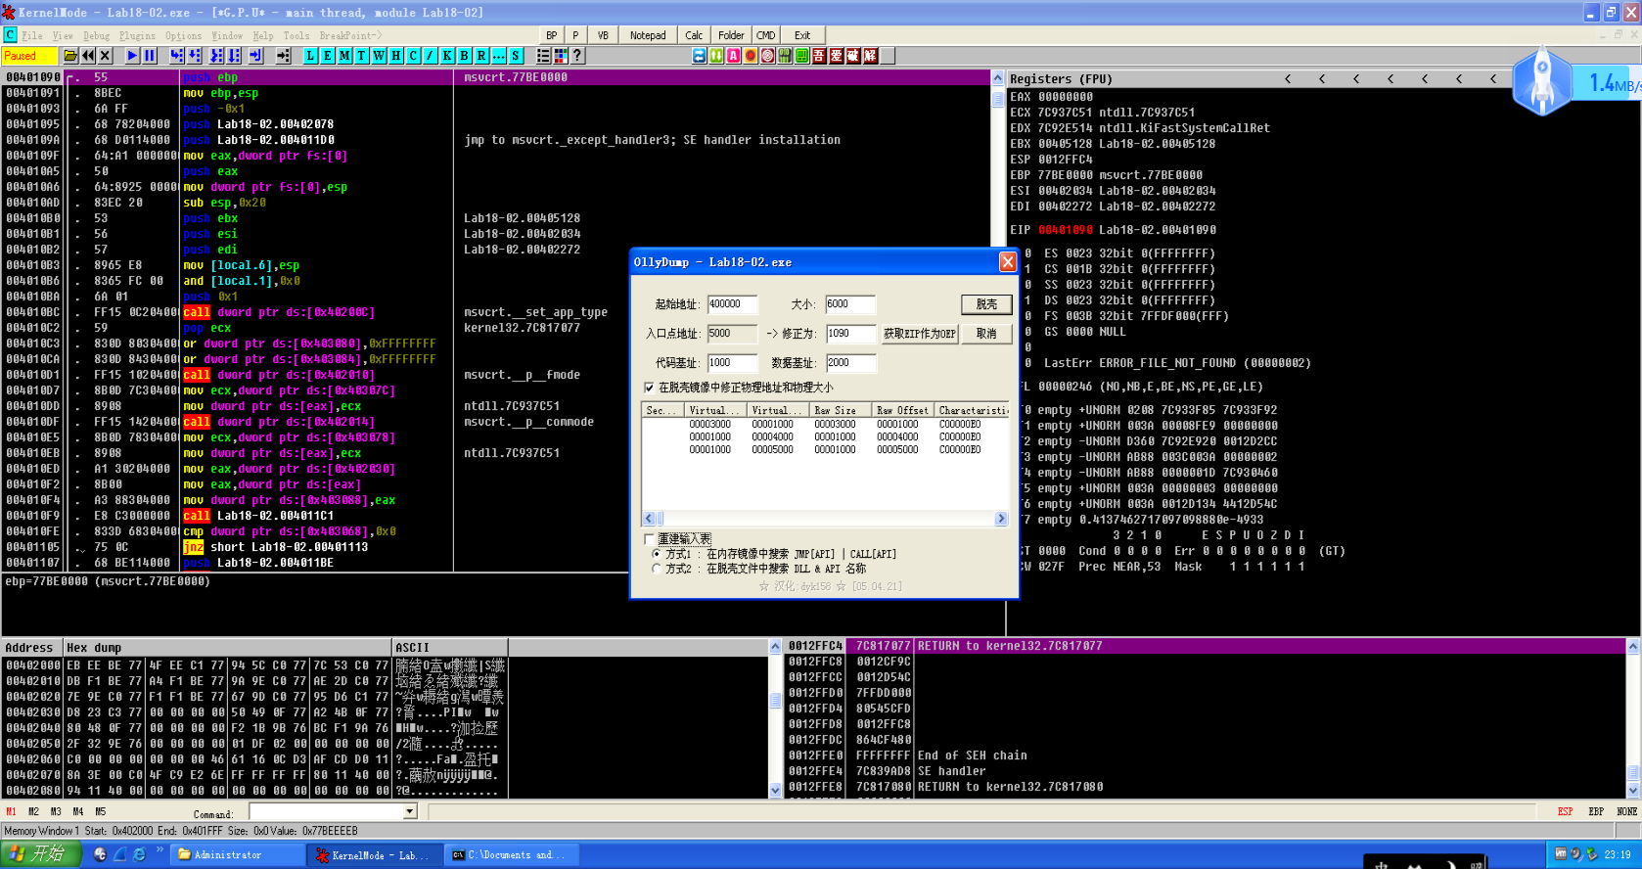
Task: Click 获取EIP作为OEP button
Action: pyautogui.click(x=920, y=334)
